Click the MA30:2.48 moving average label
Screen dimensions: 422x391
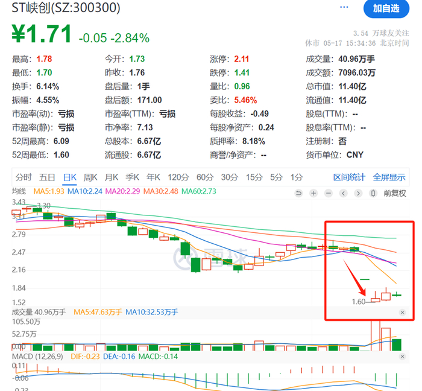[x=161, y=191]
